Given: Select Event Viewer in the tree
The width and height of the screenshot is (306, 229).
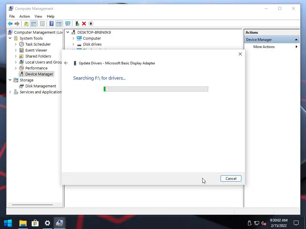Looking at the screenshot, I should [36, 50].
